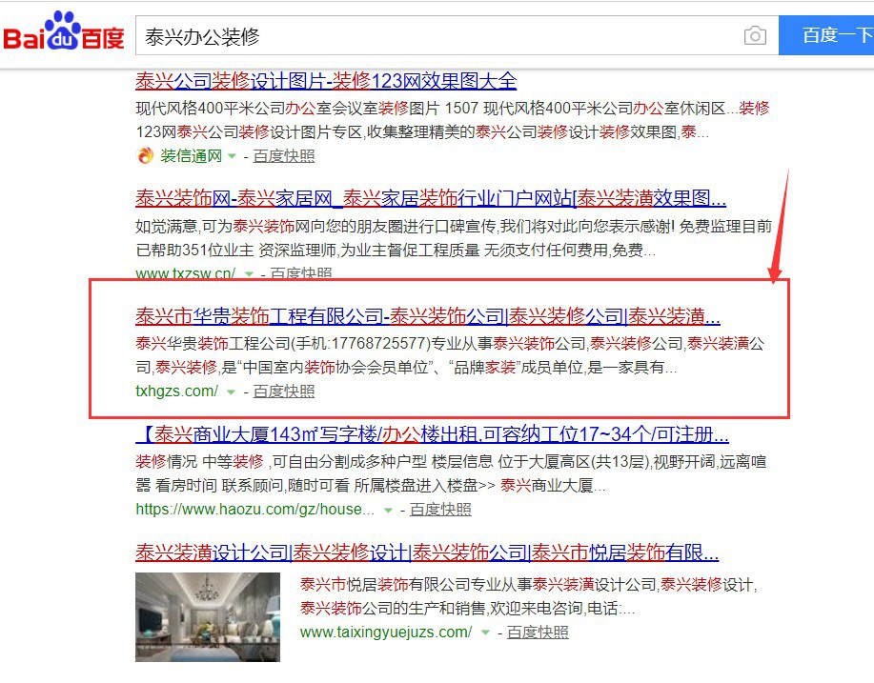
Task: Open 泰兴公司装修设计图片-装修123网 result title
Action: click(x=326, y=81)
